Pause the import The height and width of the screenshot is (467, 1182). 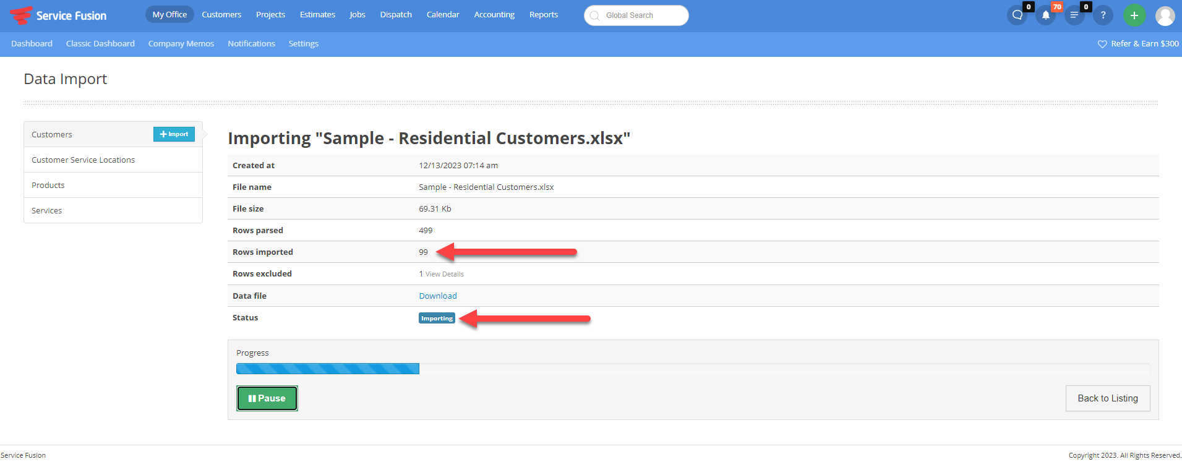coord(267,398)
